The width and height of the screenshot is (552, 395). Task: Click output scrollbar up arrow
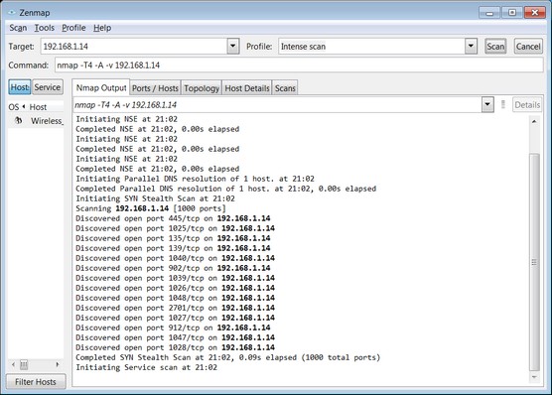(x=534, y=121)
